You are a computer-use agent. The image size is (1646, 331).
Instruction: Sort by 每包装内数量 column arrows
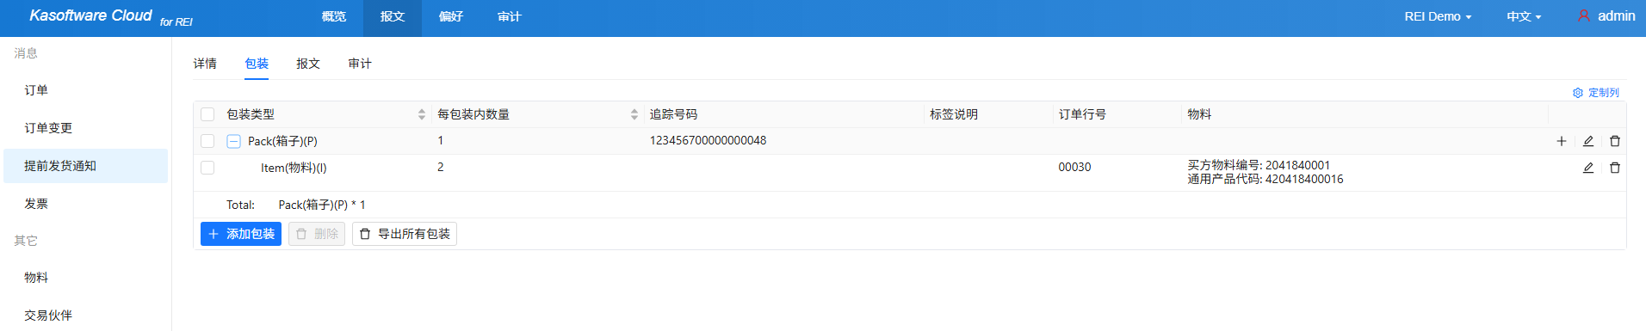pyautogui.click(x=634, y=114)
